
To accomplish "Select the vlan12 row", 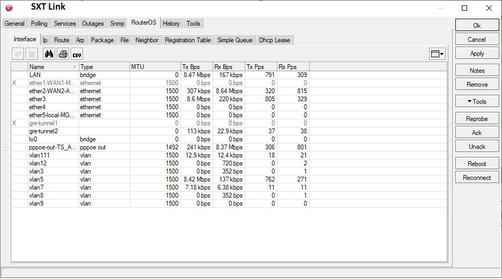I will [160, 163].
